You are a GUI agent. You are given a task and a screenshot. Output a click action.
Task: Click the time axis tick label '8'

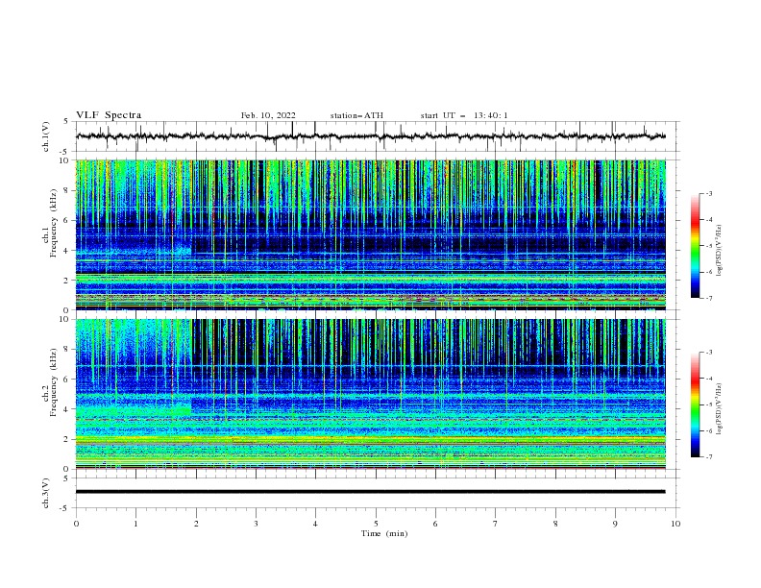555,524
